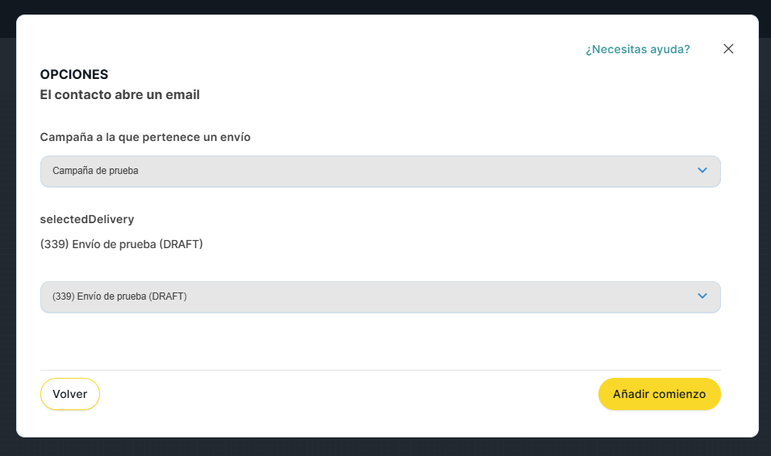Viewport: 771px width, 456px height.
Task: Go back with the Volver button
Action: pos(70,394)
